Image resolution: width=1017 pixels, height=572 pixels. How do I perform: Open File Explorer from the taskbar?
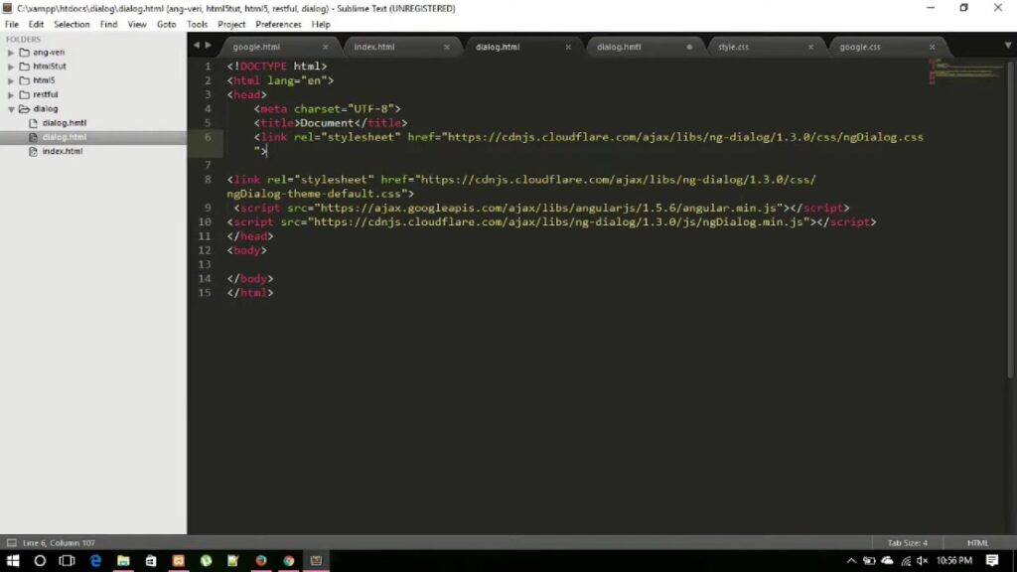pos(123,561)
